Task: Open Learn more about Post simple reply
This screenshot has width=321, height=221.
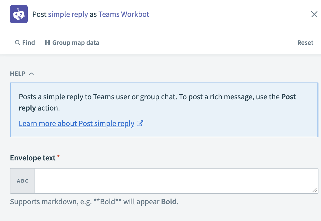Action: [76, 123]
